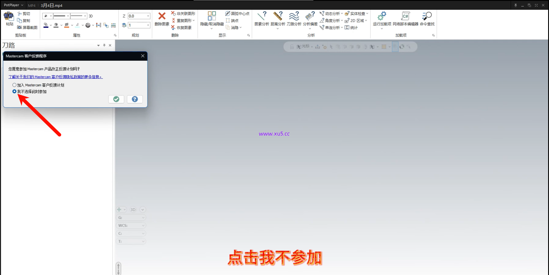Toggle the 统计 statistics function
549x275 pixels.
click(351, 27)
